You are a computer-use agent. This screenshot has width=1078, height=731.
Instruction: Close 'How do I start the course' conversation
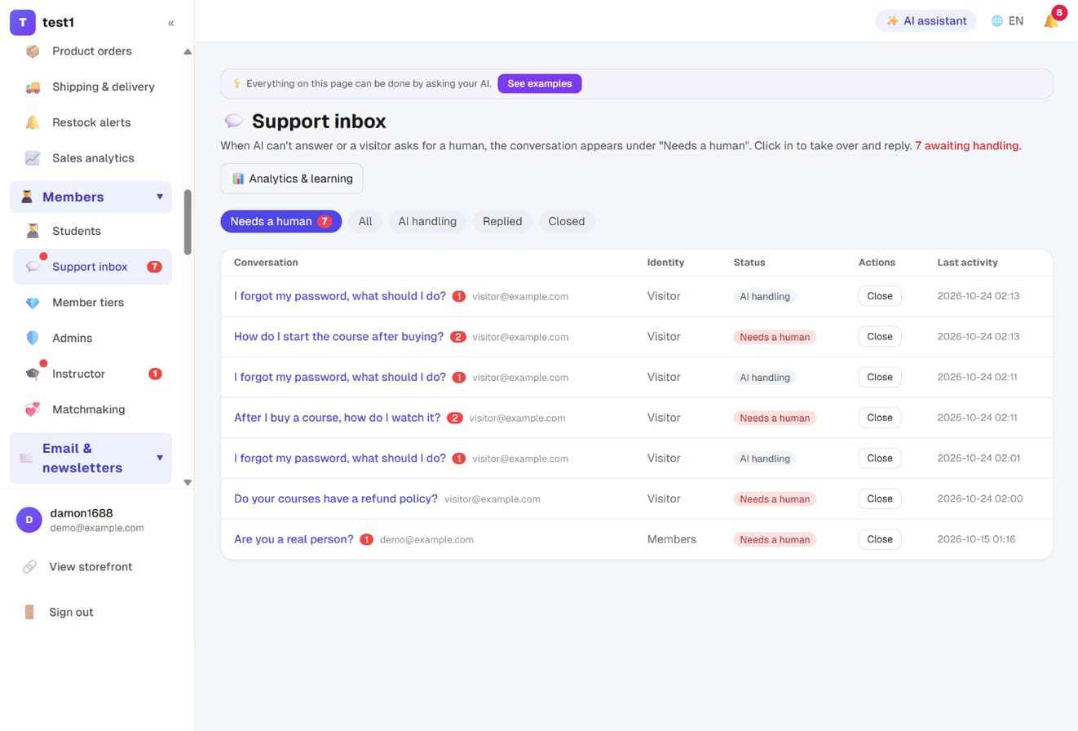880,336
